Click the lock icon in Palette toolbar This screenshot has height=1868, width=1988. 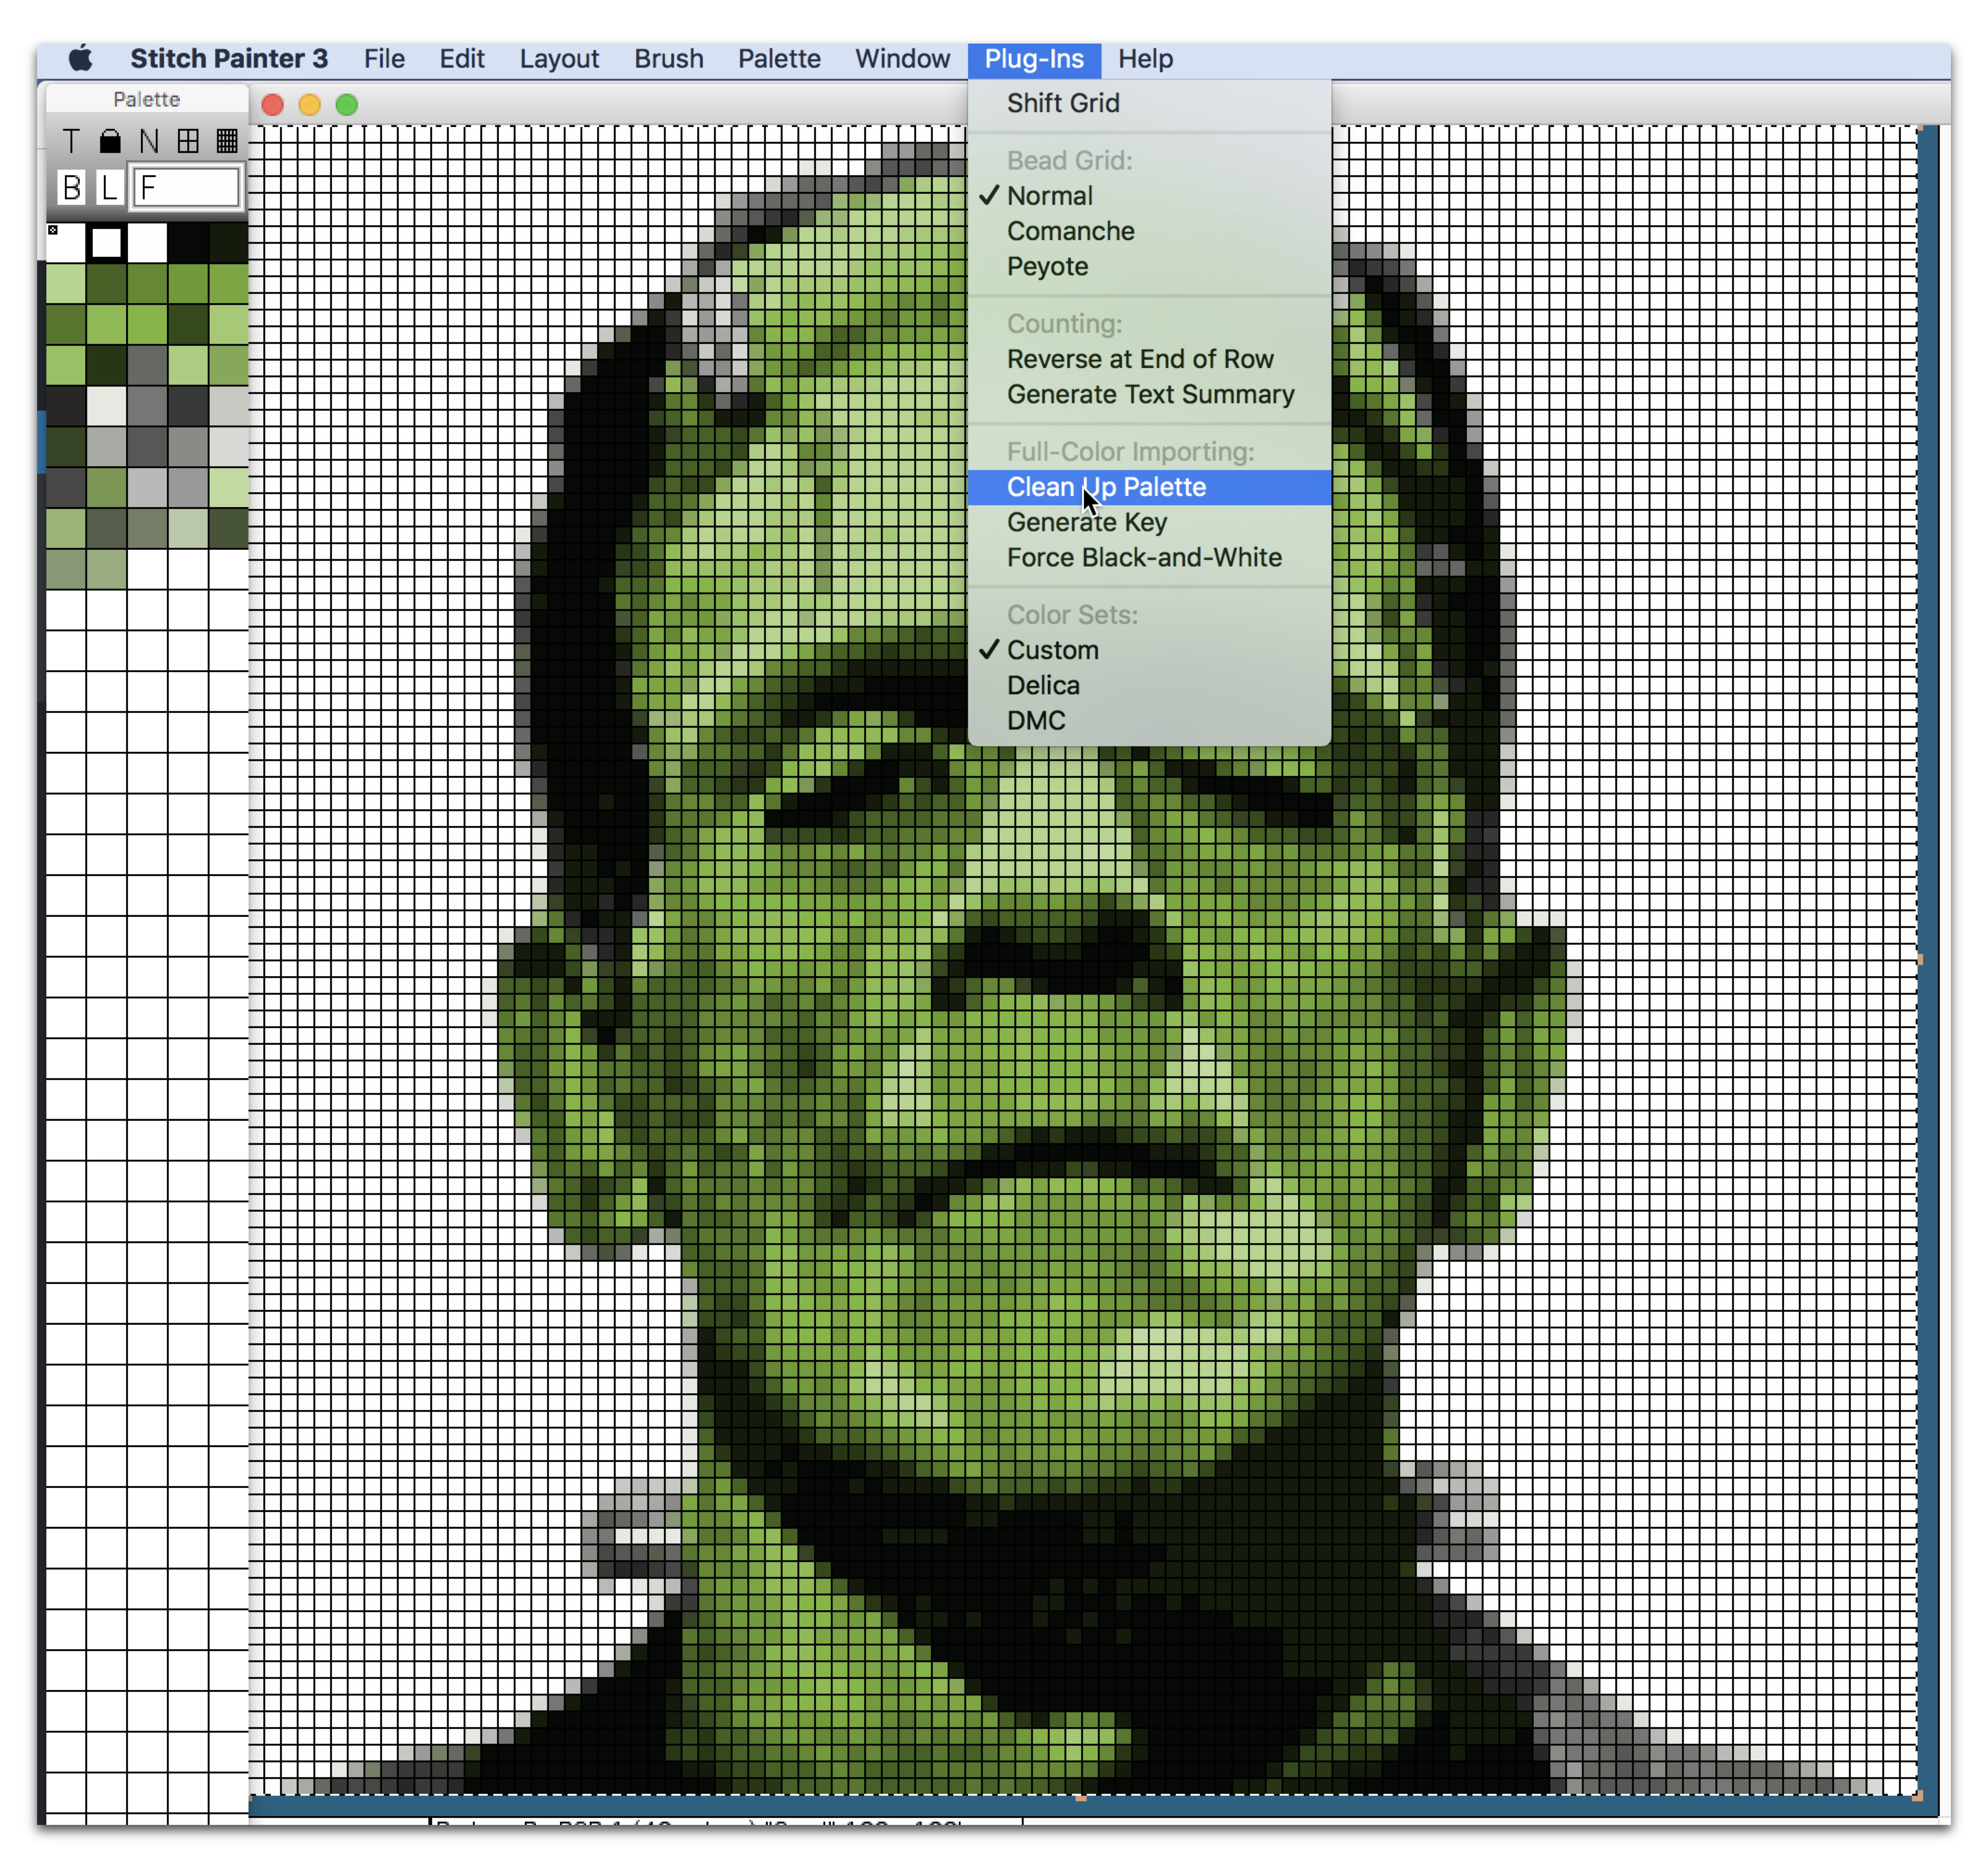(110, 141)
